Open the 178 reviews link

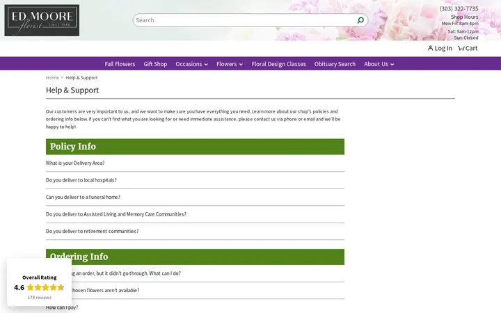pos(39,298)
